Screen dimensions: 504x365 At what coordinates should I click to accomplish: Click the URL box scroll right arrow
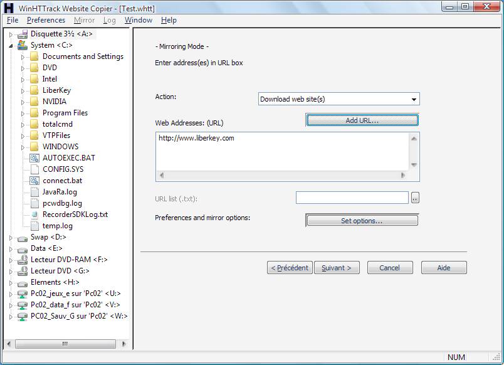click(402, 175)
